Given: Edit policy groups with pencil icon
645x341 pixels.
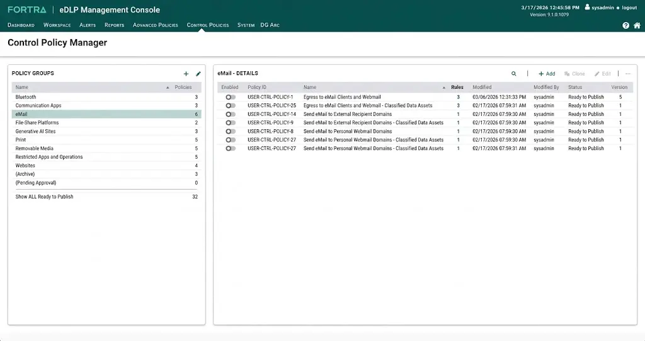Looking at the screenshot, I should [x=198, y=74].
